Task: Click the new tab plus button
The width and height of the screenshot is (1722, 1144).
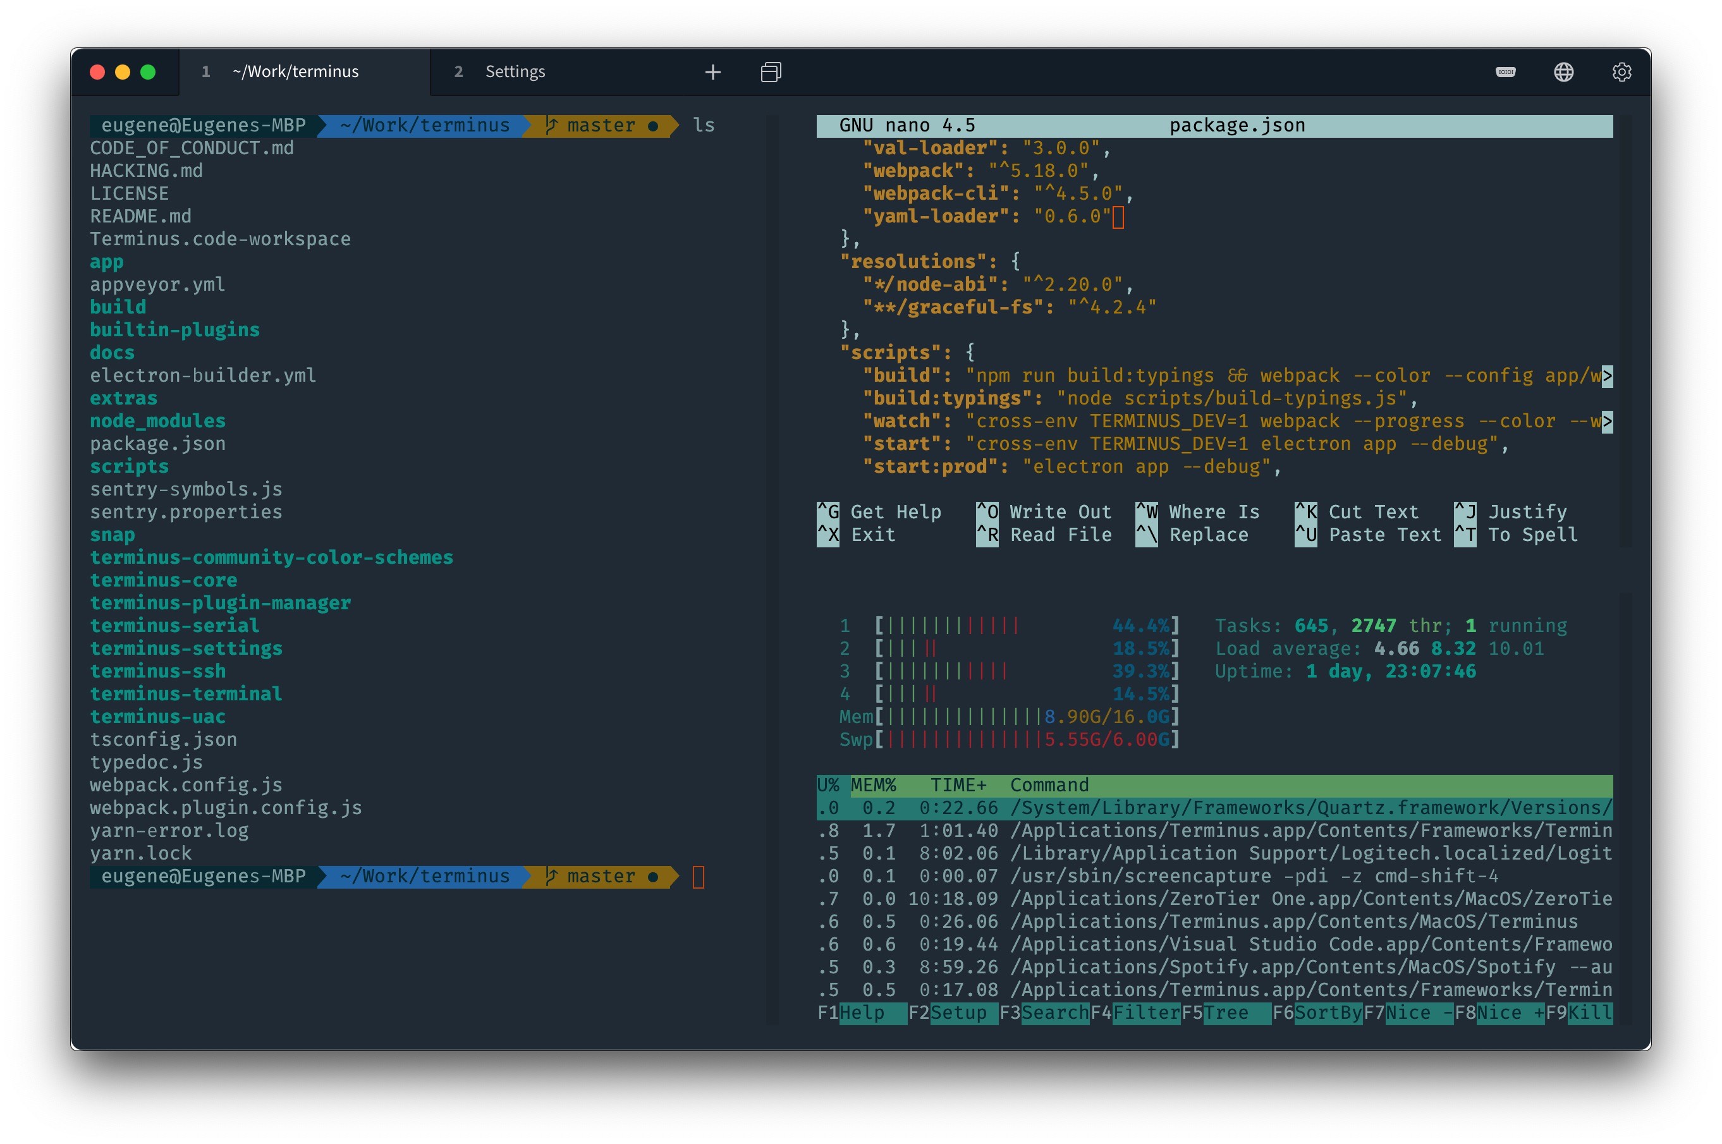Action: (710, 71)
